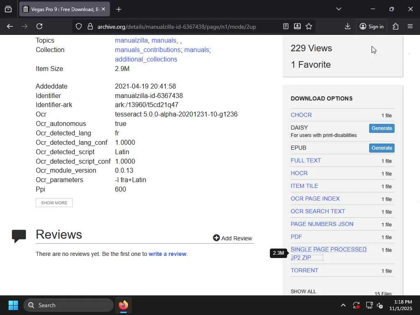
Task: Bookmark this page with star
Action: coord(309,26)
